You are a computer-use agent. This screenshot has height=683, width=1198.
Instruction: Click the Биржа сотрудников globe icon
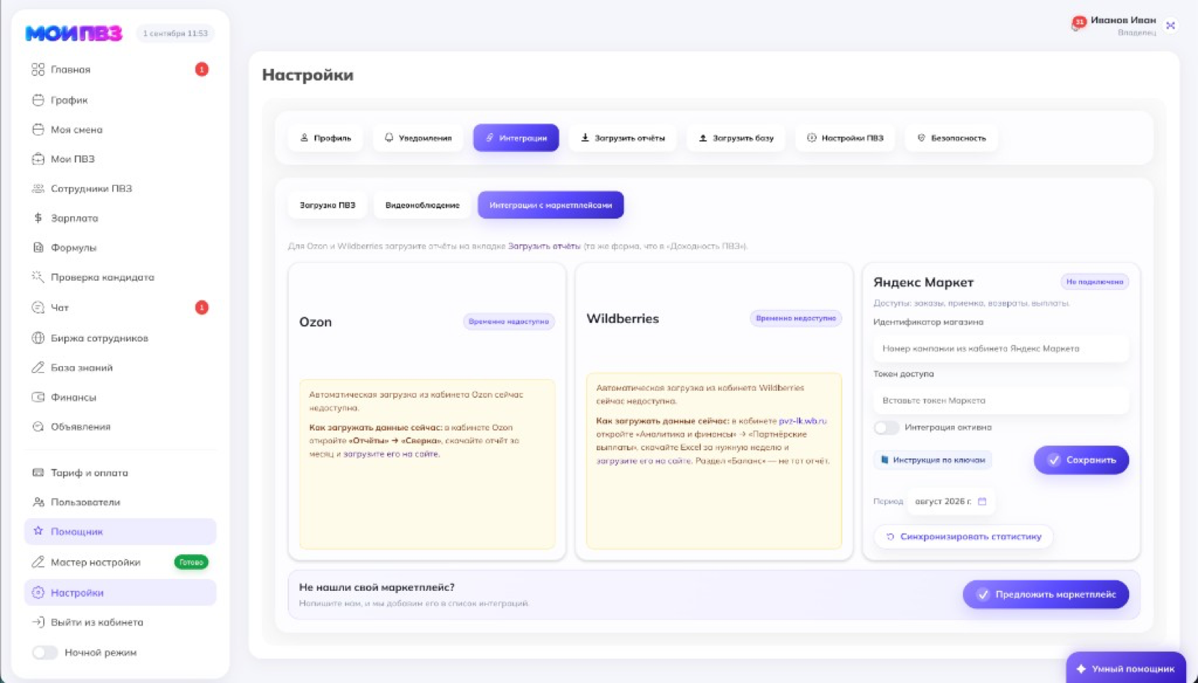click(38, 338)
